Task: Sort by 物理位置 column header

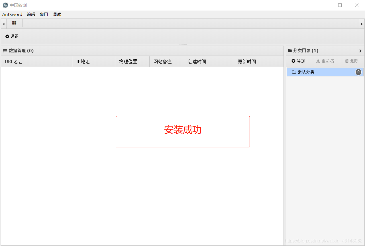Action: click(132, 62)
